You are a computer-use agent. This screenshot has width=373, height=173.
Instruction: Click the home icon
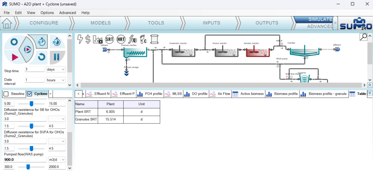7,23
